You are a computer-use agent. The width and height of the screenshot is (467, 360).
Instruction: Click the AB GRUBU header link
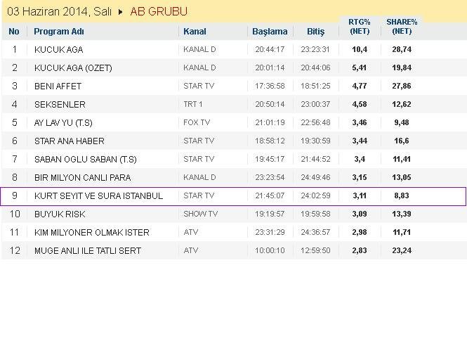point(159,12)
